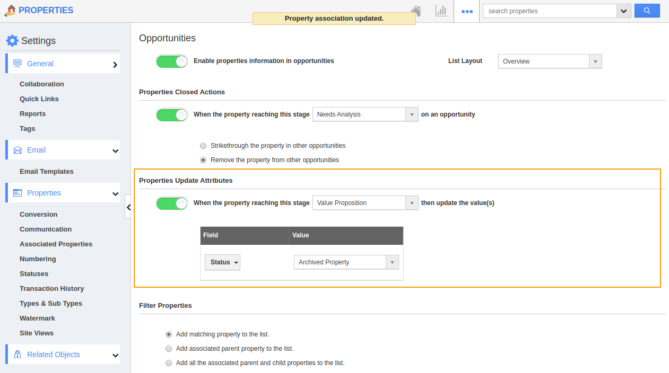
Task: Open the bar chart analytics icon
Action: (x=441, y=11)
